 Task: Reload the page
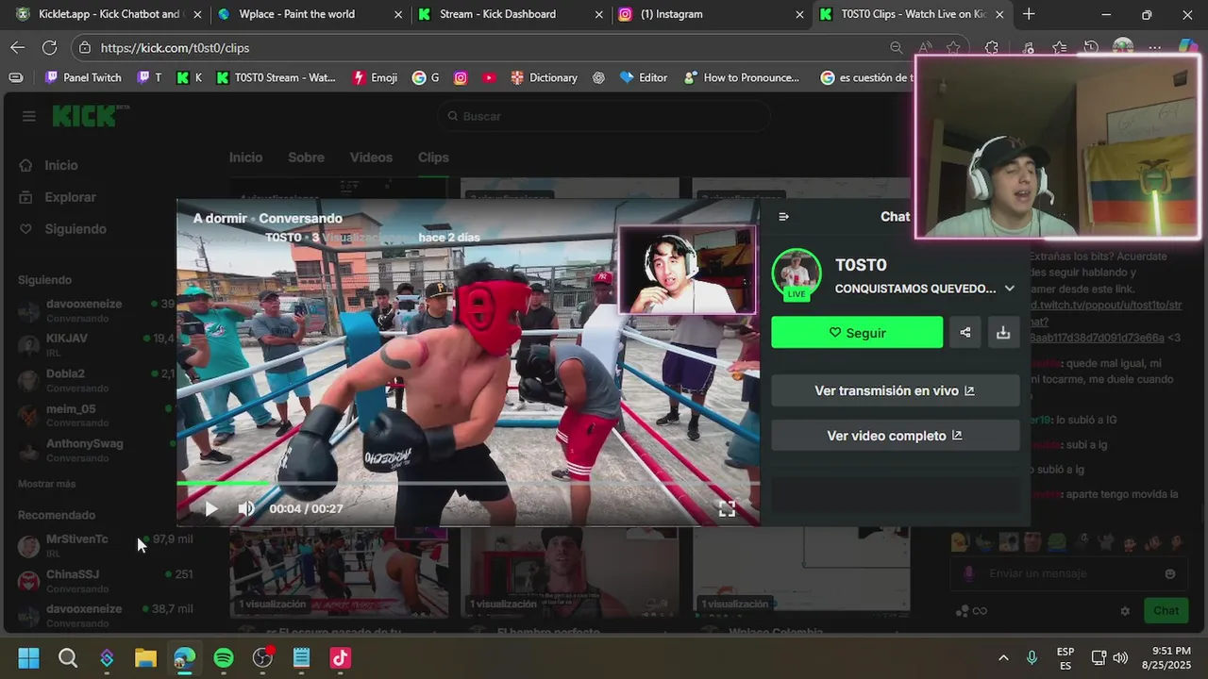pyautogui.click(x=49, y=47)
